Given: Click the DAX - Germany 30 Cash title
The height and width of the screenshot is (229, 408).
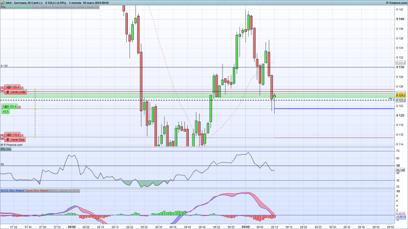Looking at the screenshot, I should (x=24, y=3).
